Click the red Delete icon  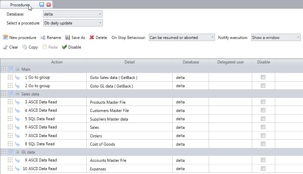(x=92, y=38)
